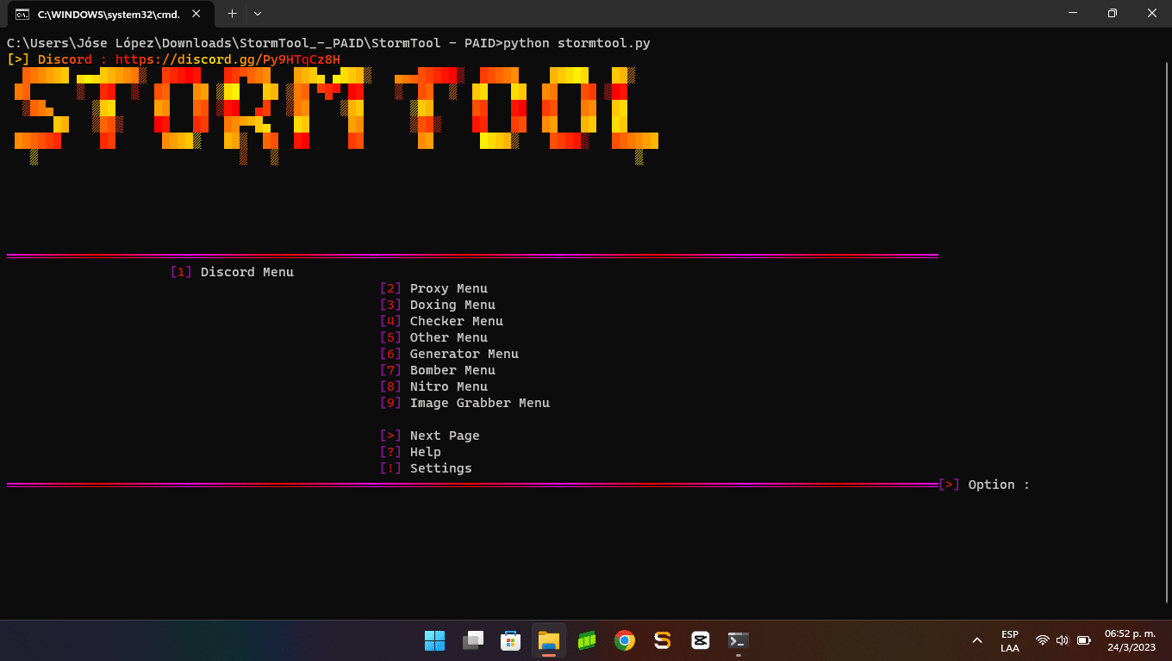1172x661 pixels.
Task: Click the Option prompt
Action: 984,485
